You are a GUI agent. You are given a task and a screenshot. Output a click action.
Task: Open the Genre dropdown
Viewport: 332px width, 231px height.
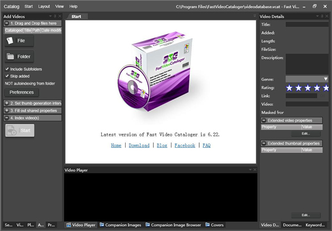coord(307,79)
